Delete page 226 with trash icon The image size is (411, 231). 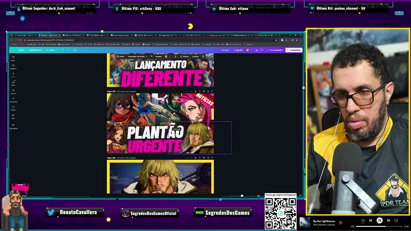coord(208,158)
